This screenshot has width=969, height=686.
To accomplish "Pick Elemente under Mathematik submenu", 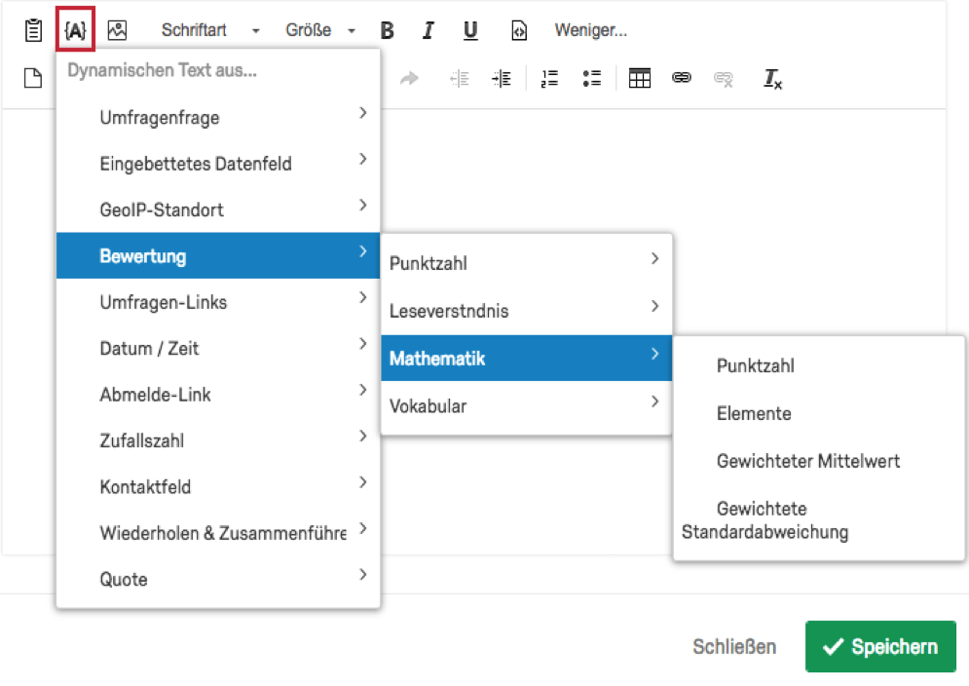I will 819,413.
